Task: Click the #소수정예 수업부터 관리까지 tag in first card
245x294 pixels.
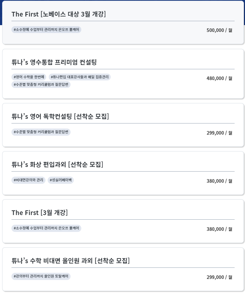Action: coord(46,30)
